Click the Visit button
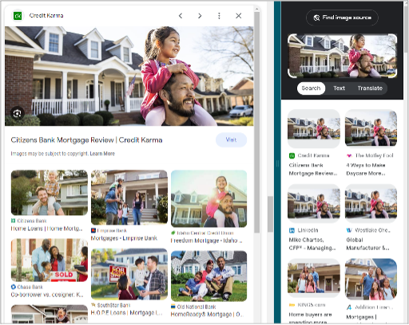The height and width of the screenshot is (325, 409). point(231,140)
